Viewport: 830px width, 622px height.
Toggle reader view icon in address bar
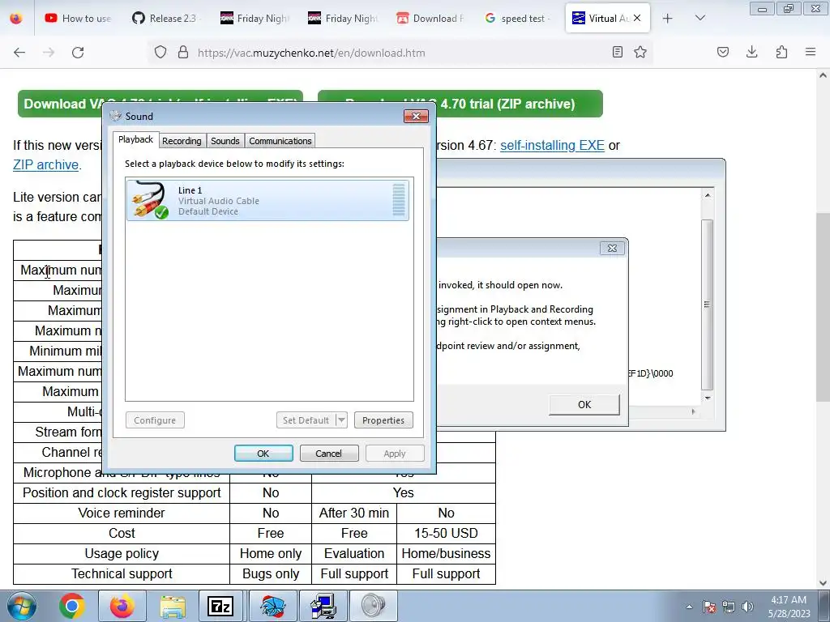(x=617, y=52)
